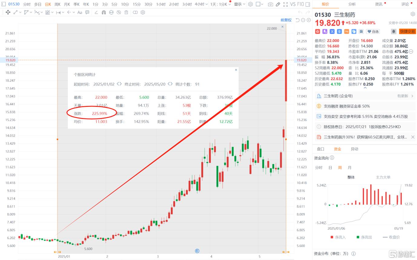
Task: Select 分时 in capital flow period
Action: (319, 167)
